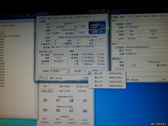Click the Nuvoton LPCIO field
168x126 pixels.
131,39
